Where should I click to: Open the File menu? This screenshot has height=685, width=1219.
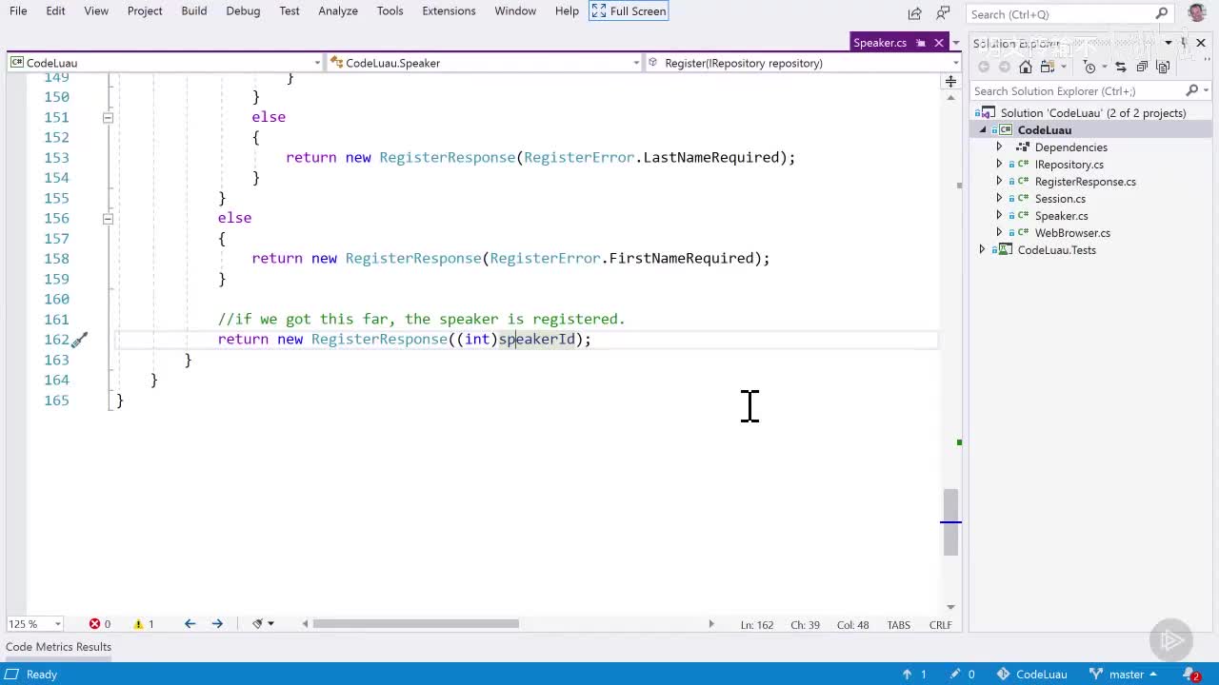point(18,11)
